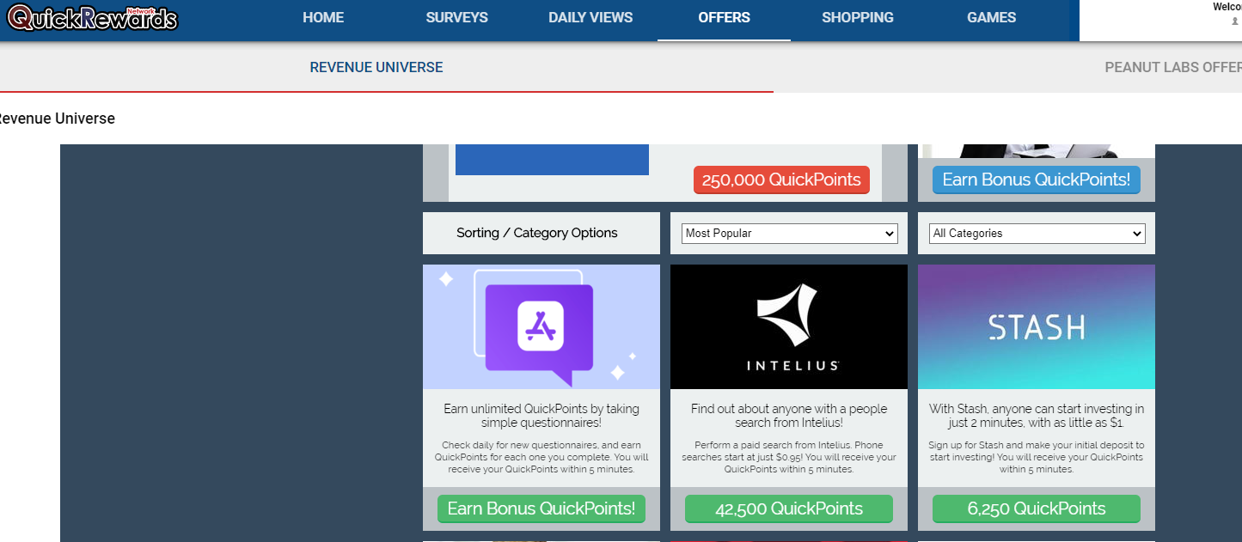Click the App Store icon in chat bubble
This screenshot has width=1242, height=542.
click(540, 326)
